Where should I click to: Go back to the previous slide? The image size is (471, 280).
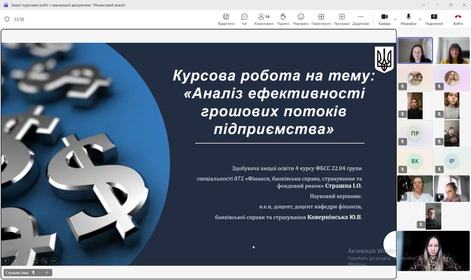pyautogui.click(x=6, y=261)
